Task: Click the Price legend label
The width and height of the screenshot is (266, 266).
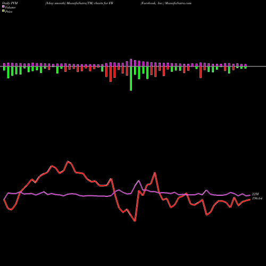Action: pos(9,12)
